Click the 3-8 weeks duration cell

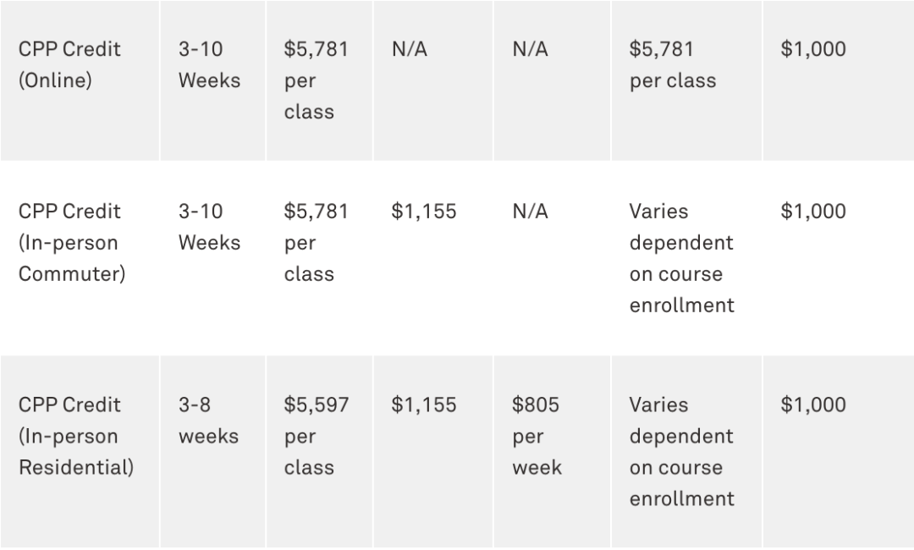(207, 421)
